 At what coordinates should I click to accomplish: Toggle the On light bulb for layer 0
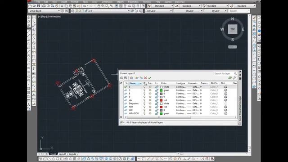pyautogui.click(x=144, y=87)
